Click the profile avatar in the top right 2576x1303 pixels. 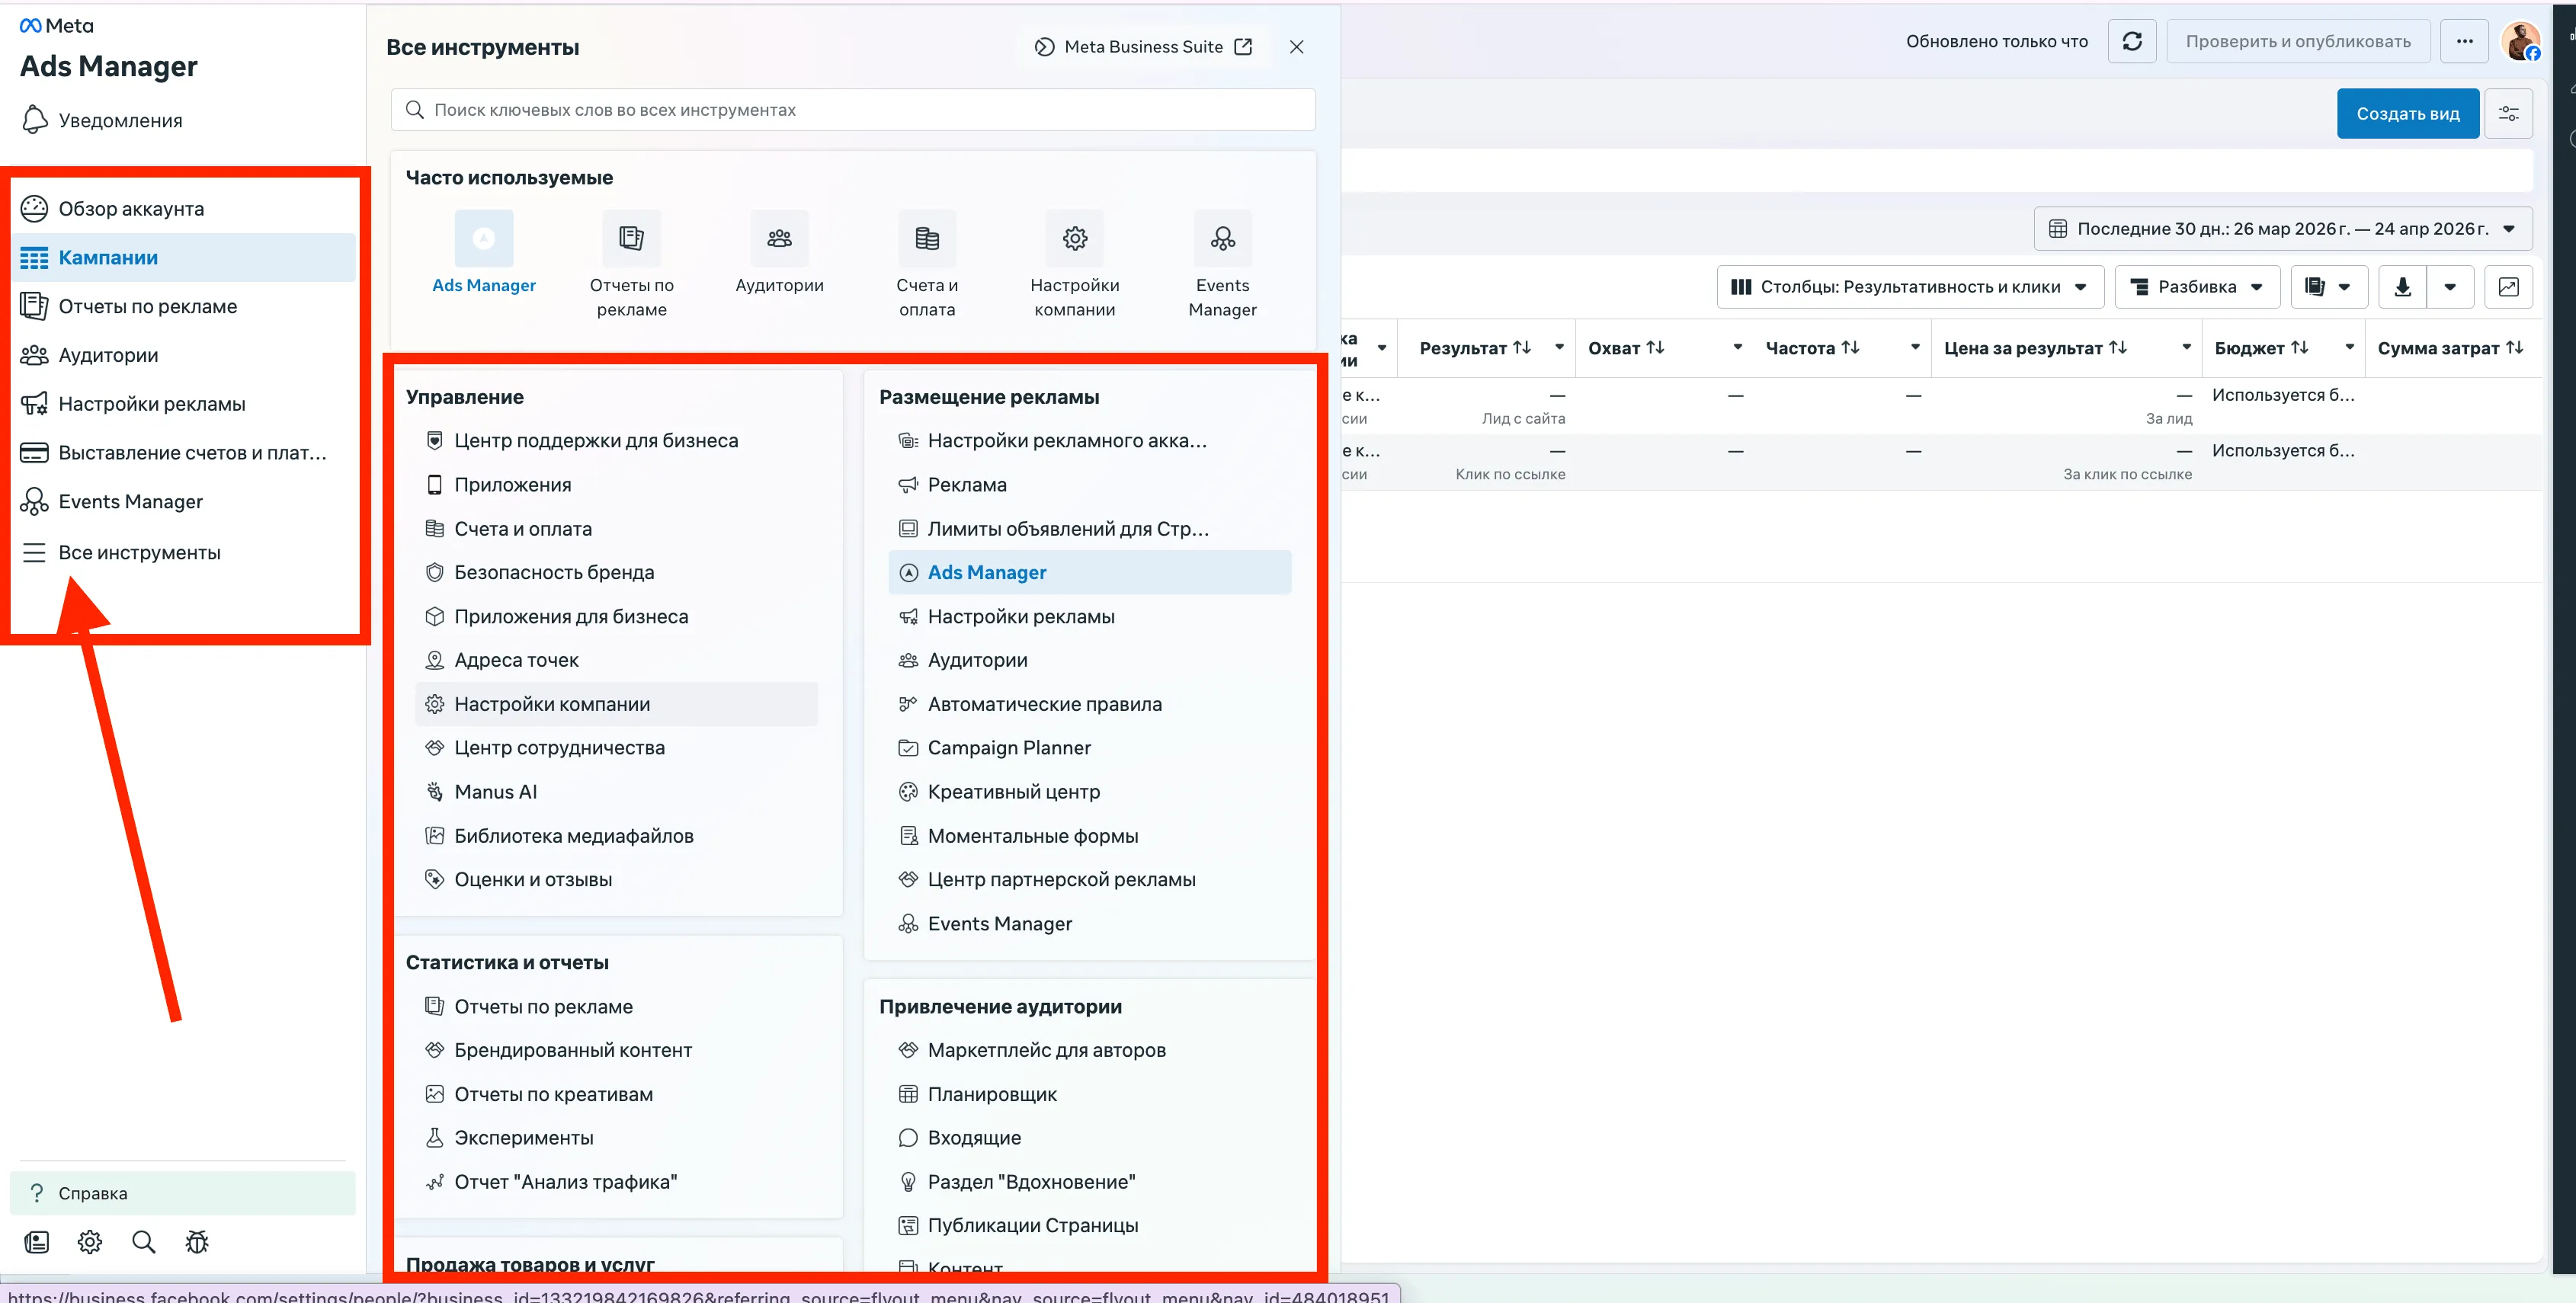2520,42
